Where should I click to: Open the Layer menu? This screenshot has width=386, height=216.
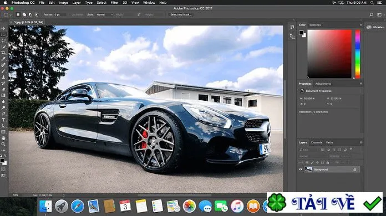[x=77, y=3]
